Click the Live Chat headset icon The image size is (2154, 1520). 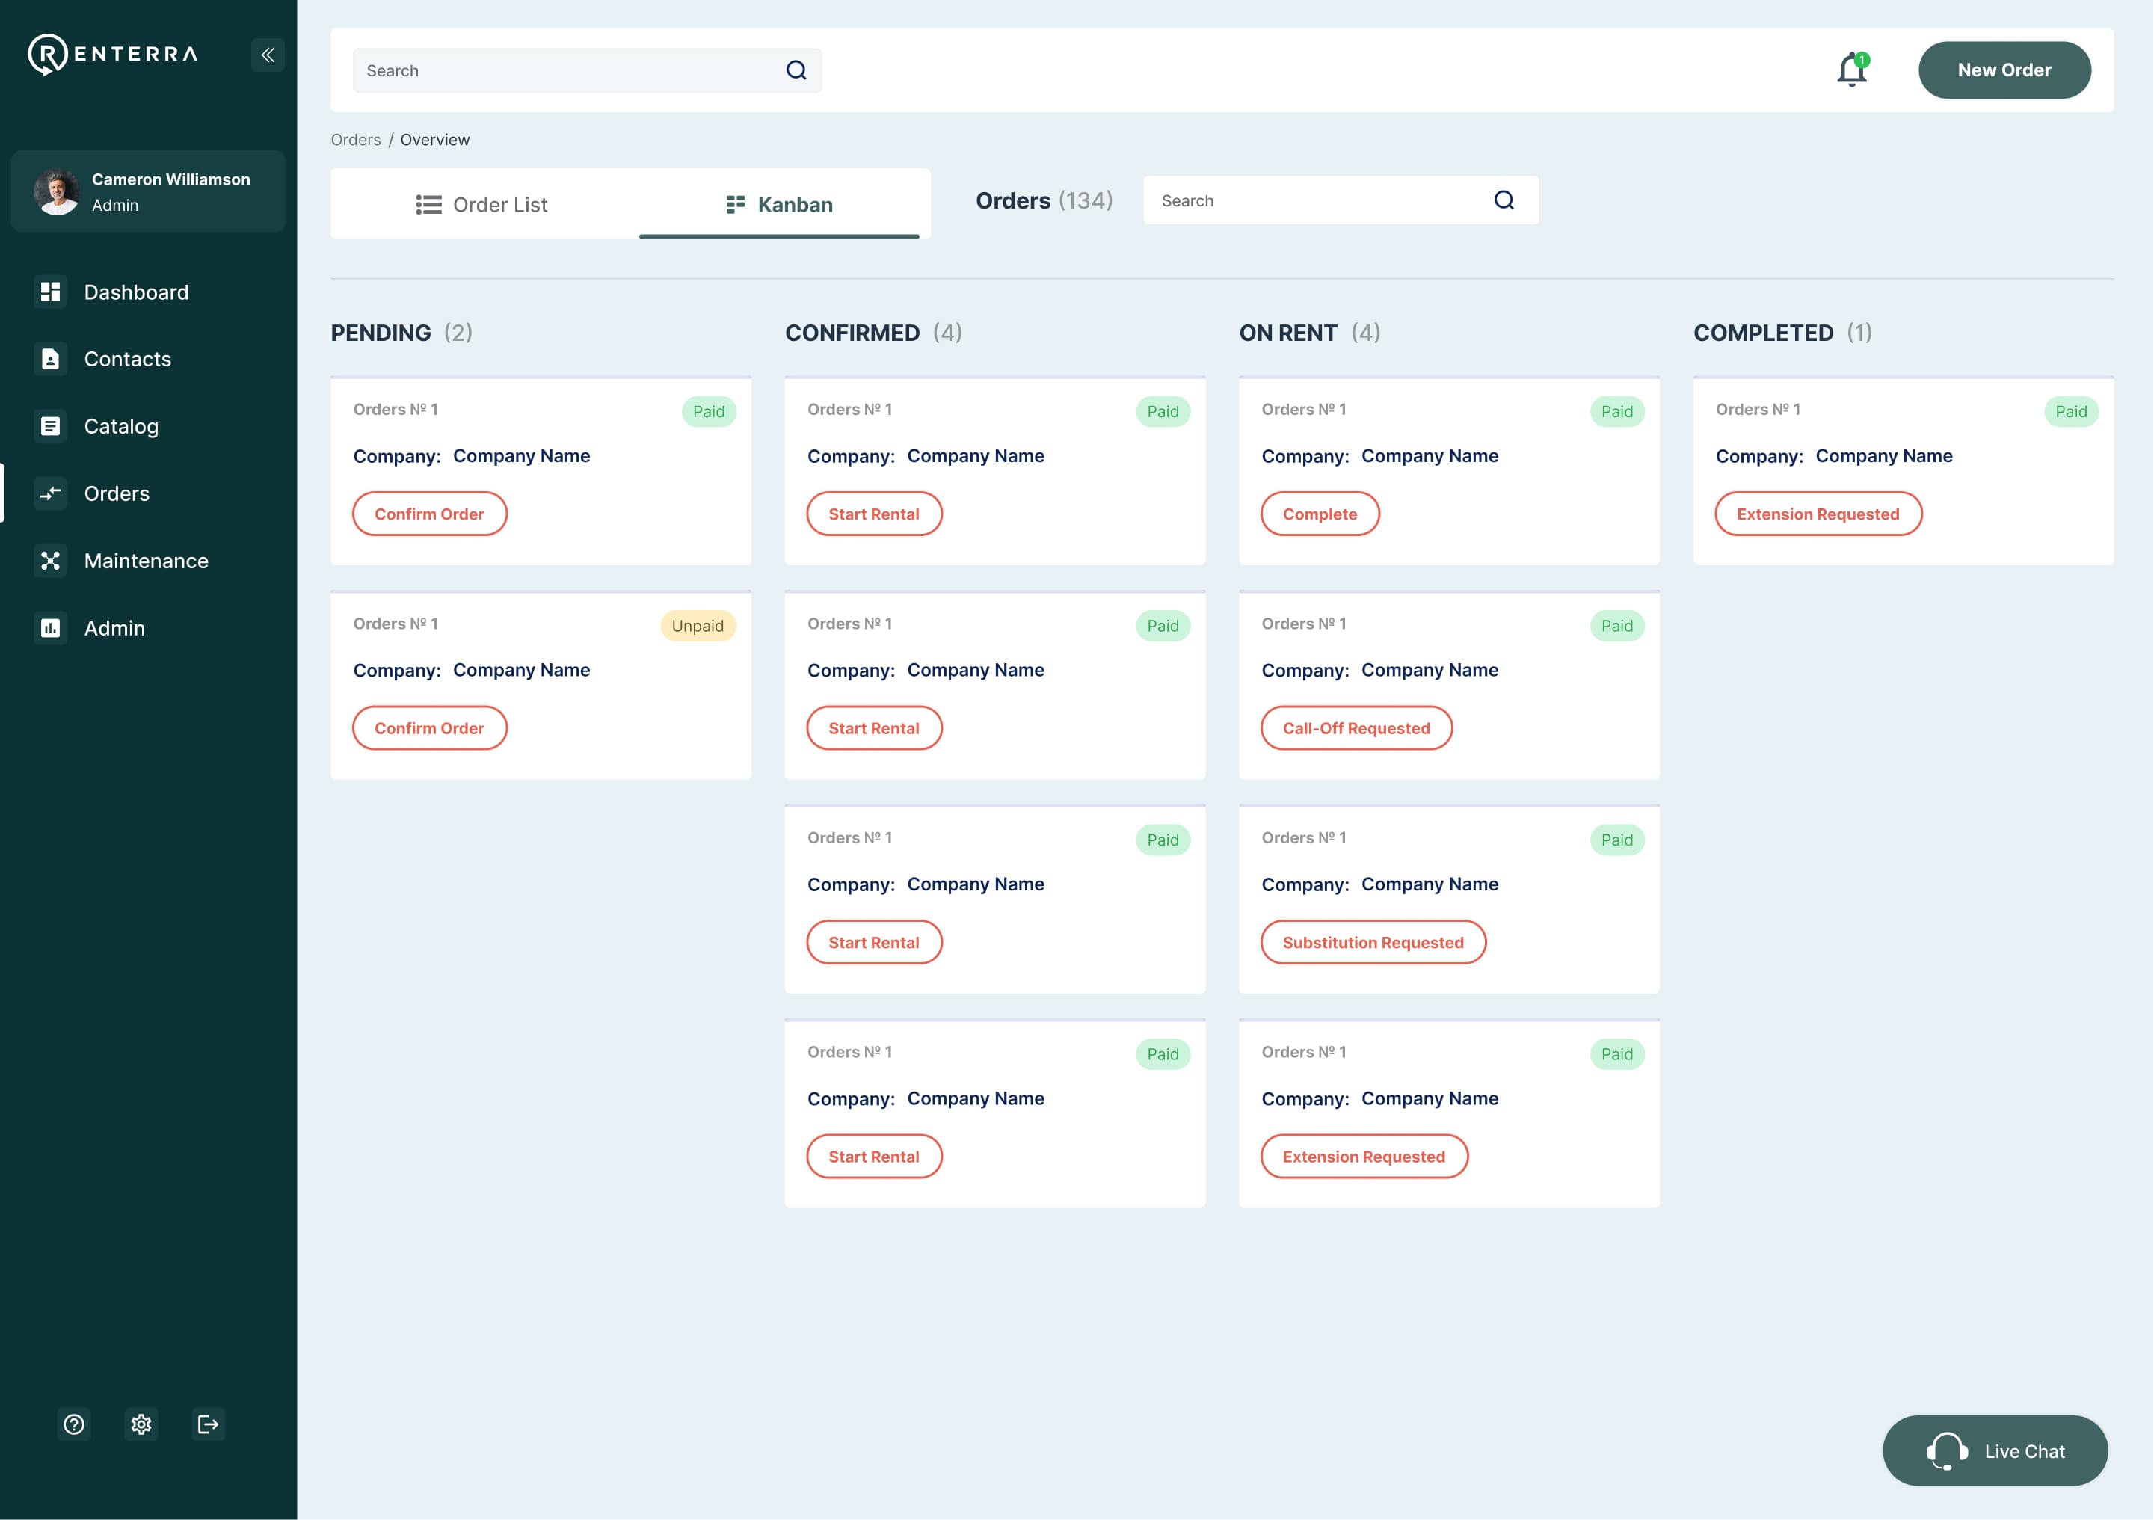(x=1948, y=1451)
